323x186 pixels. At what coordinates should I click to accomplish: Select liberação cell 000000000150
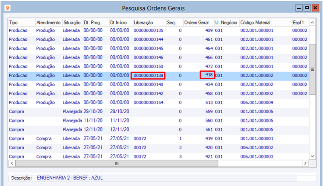(x=148, y=67)
